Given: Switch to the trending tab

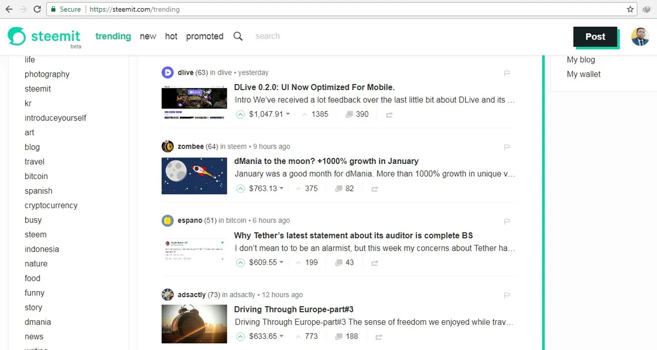Looking at the screenshot, I should (113, 36).
